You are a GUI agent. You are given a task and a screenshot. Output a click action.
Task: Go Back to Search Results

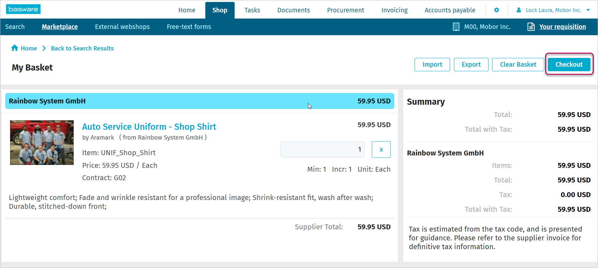[x=82, y=48]
